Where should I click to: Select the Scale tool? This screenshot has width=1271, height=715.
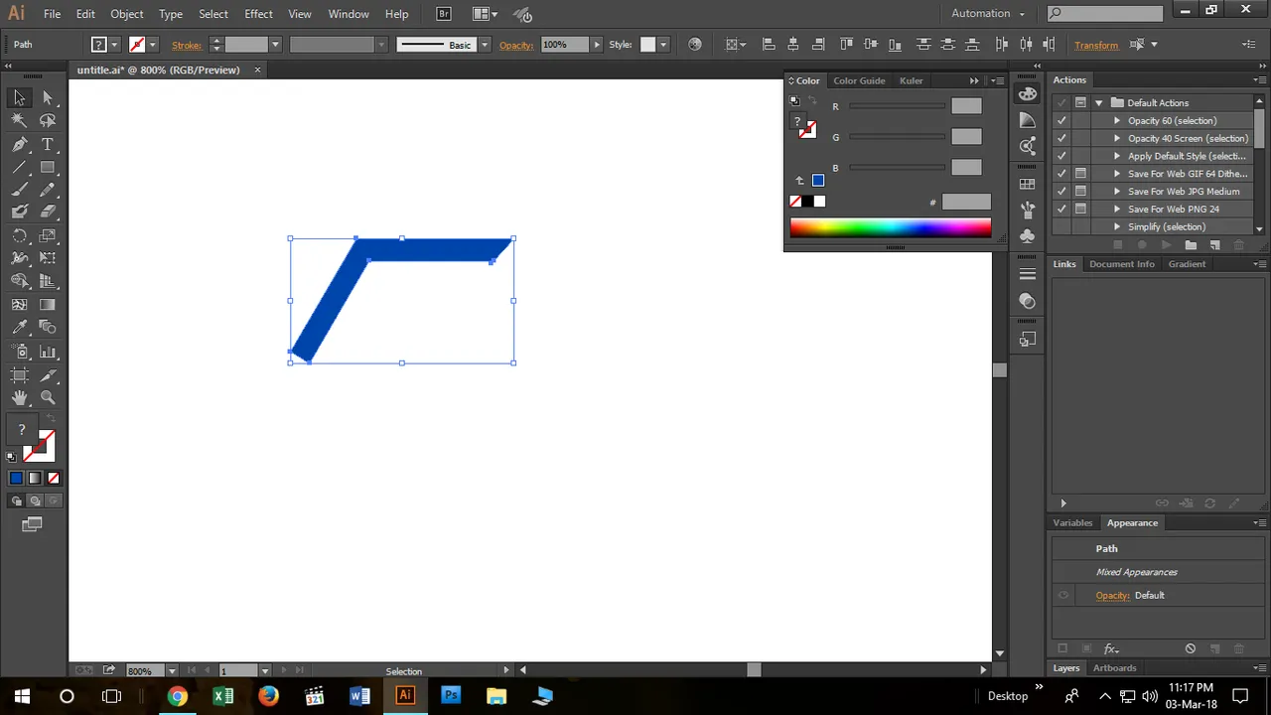[47, 236]
